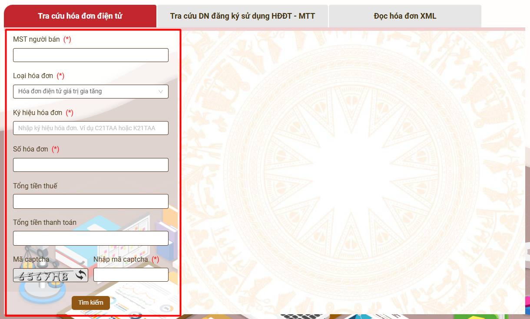Switch to Tra cứu hóa đơn điện tử tab
530x319 pixels.
pos(80,16)
